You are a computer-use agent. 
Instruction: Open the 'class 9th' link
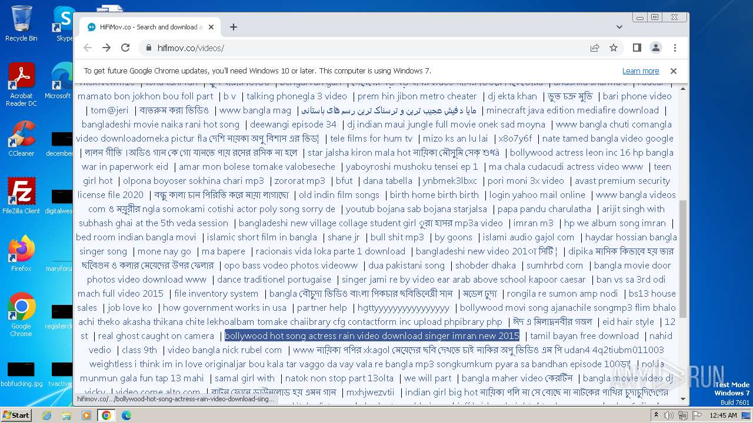pyautogui.click(x=139, y=350)
